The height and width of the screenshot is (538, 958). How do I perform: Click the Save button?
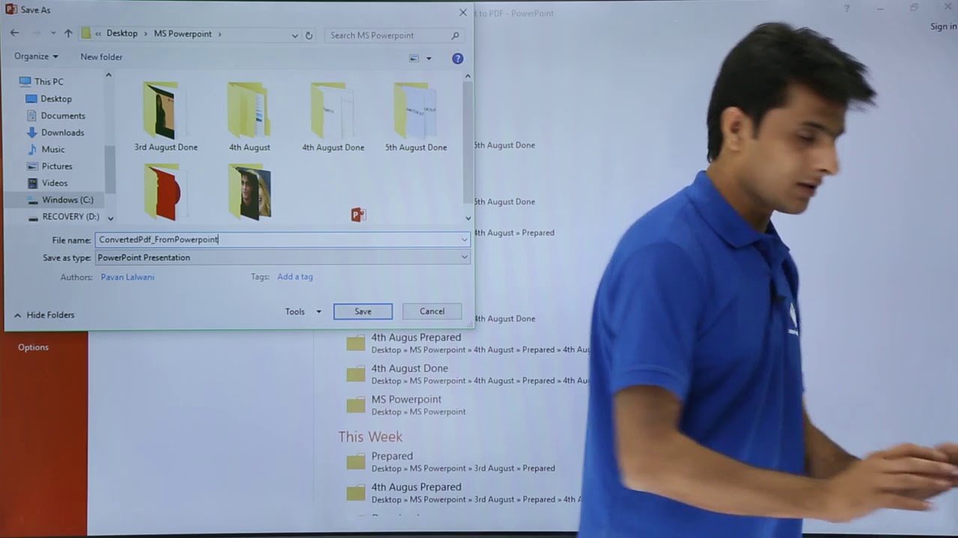362,312
